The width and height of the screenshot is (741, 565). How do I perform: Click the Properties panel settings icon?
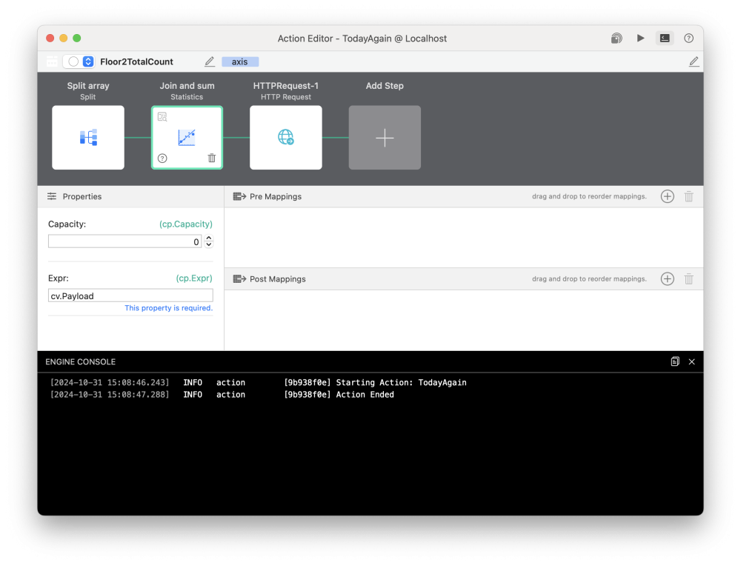52,196
